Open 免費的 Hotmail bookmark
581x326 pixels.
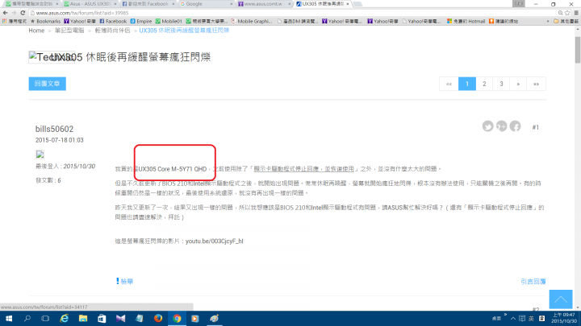(466, 22)
